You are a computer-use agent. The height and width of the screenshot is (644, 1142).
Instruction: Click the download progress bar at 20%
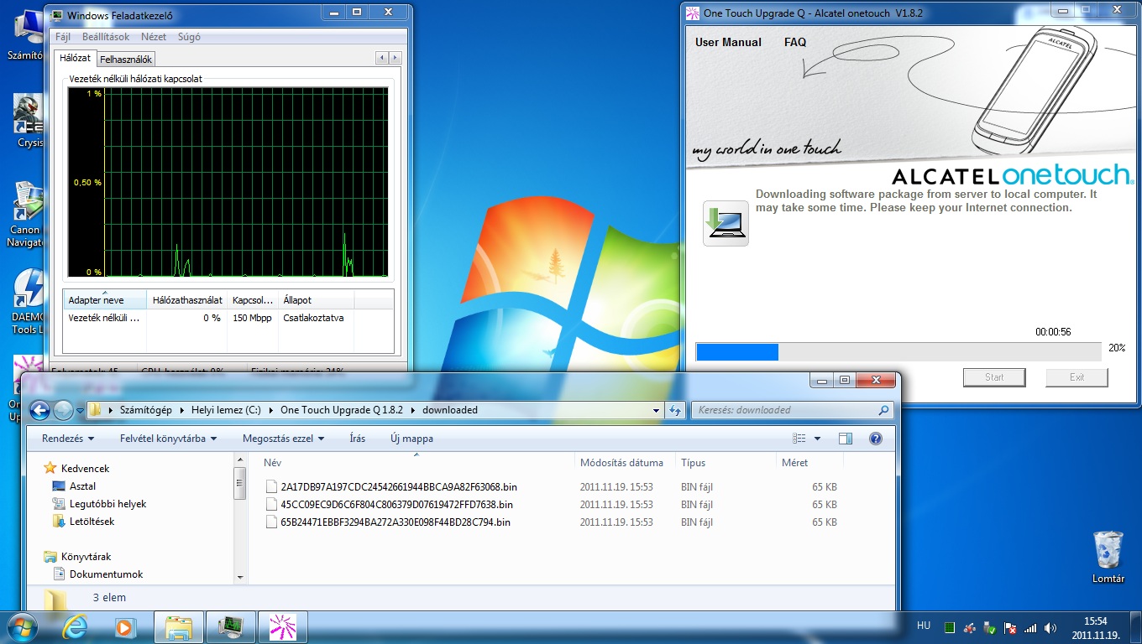pyautogui.click(x=898, y=352)
